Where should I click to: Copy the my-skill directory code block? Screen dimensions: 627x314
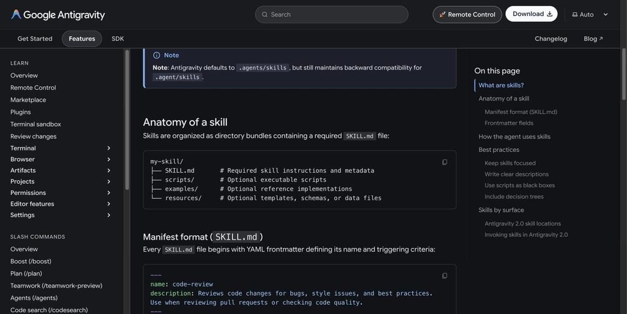445,162
